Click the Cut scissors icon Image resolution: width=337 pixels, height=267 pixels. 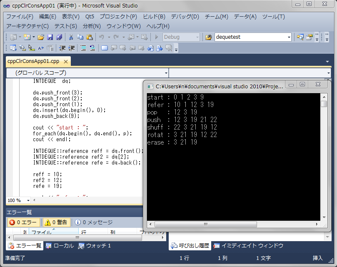71,37
